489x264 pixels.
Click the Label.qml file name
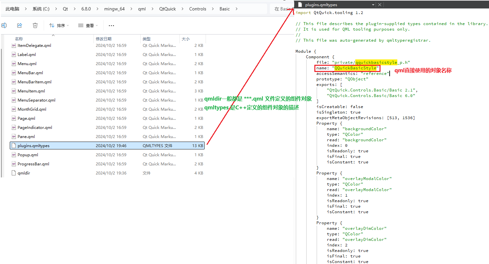(x=27, y=54)
